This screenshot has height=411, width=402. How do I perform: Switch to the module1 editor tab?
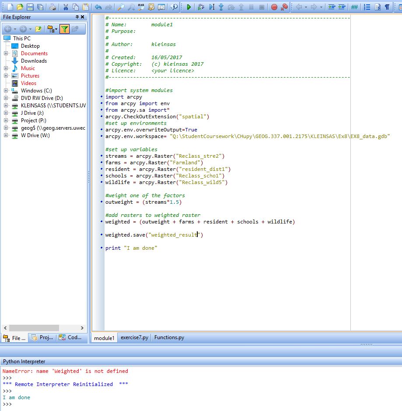pos(104,338)
